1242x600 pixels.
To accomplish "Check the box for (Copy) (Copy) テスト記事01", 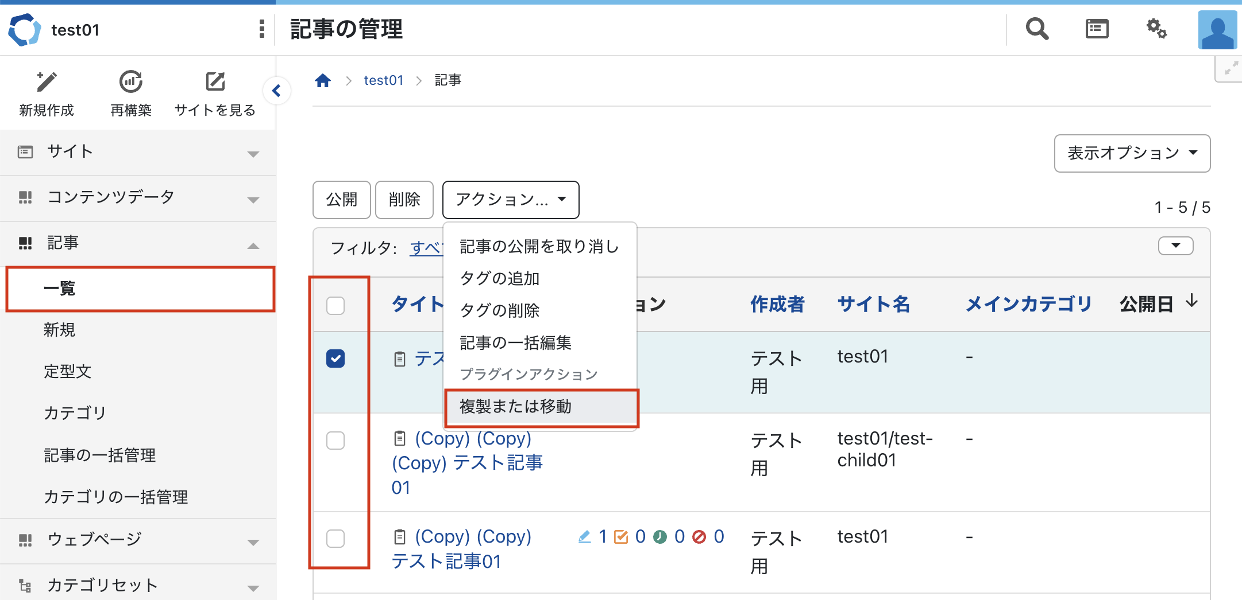I will coord(335,539).
